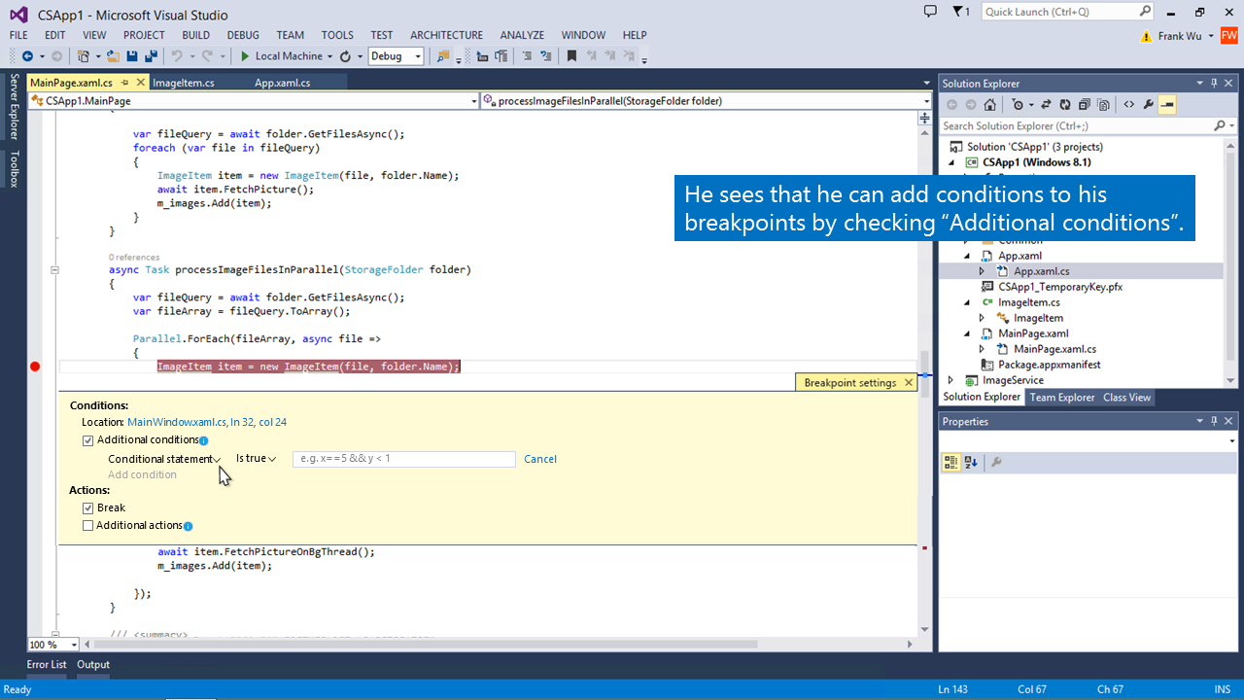Close the Breakpoint settings panel
The width and height of the screenshot is (1244, 700).
[x=909, y=383]
